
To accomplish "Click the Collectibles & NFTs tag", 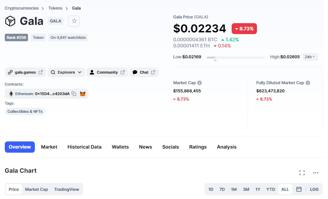I will click(x=25, y=111).
